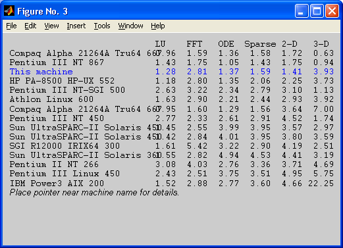Viewport: 343px width, 248px height.
Task: Open the File menu
Action: [x=11, y=26]
